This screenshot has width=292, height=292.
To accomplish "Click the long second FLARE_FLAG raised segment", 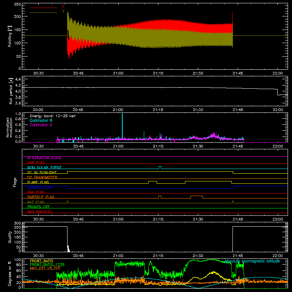I will click(x=208, y=181).
